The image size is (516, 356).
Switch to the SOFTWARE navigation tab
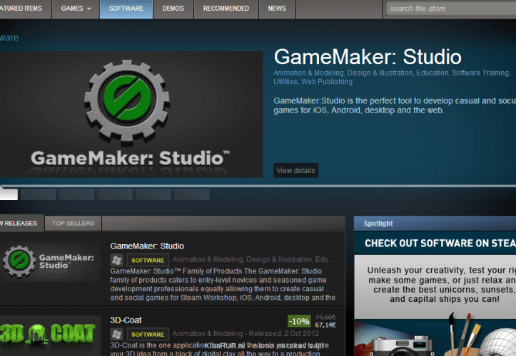(x=126, y=9)
